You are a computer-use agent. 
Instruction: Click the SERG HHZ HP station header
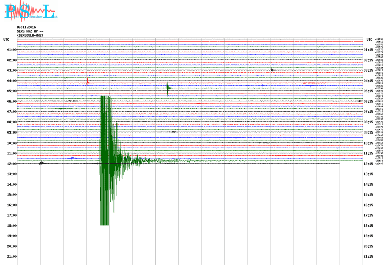point(29,31)
